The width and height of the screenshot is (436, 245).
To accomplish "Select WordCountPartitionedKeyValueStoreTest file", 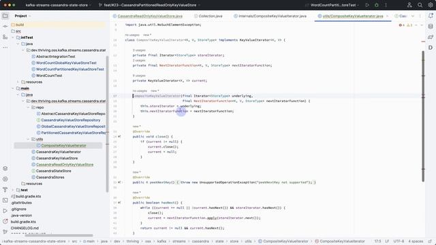I will (x=69, y=69).
